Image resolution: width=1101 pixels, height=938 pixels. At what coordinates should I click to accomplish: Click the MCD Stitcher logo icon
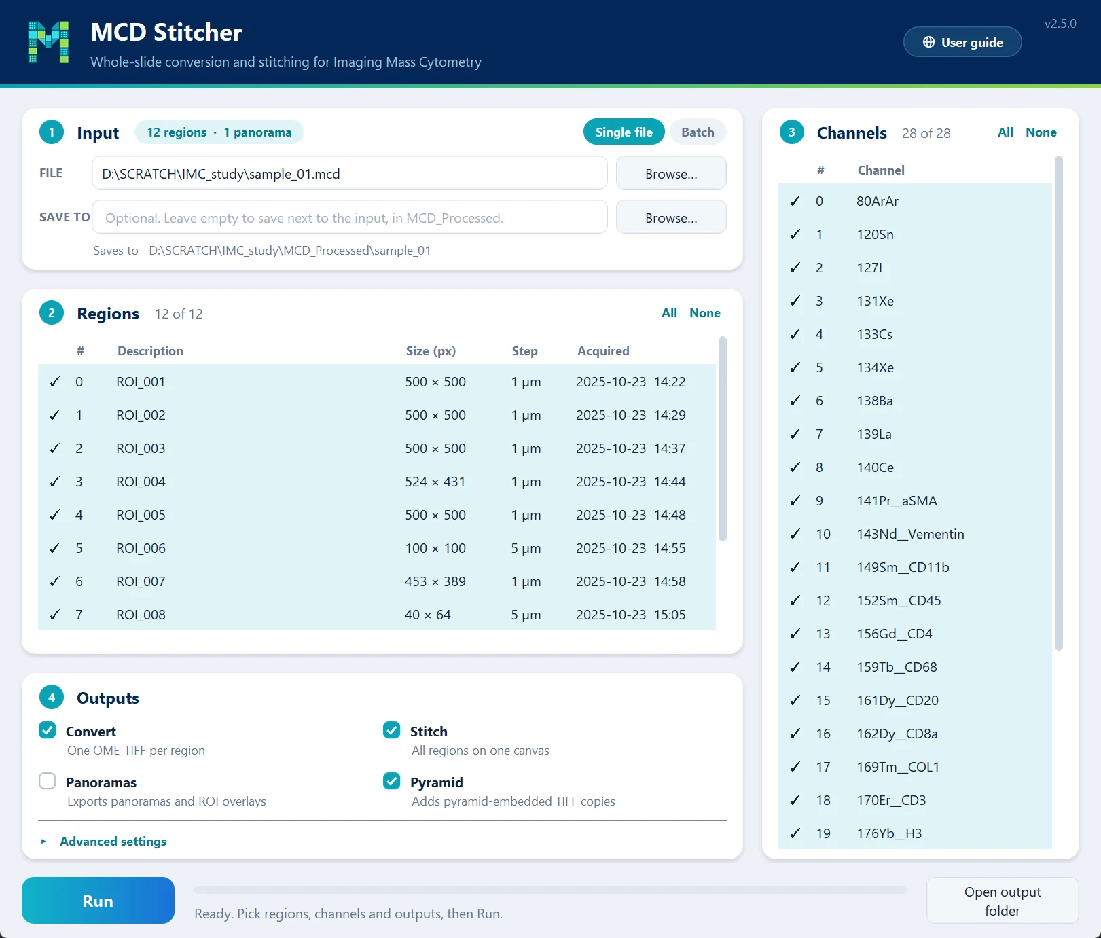(x=48, y=42)
